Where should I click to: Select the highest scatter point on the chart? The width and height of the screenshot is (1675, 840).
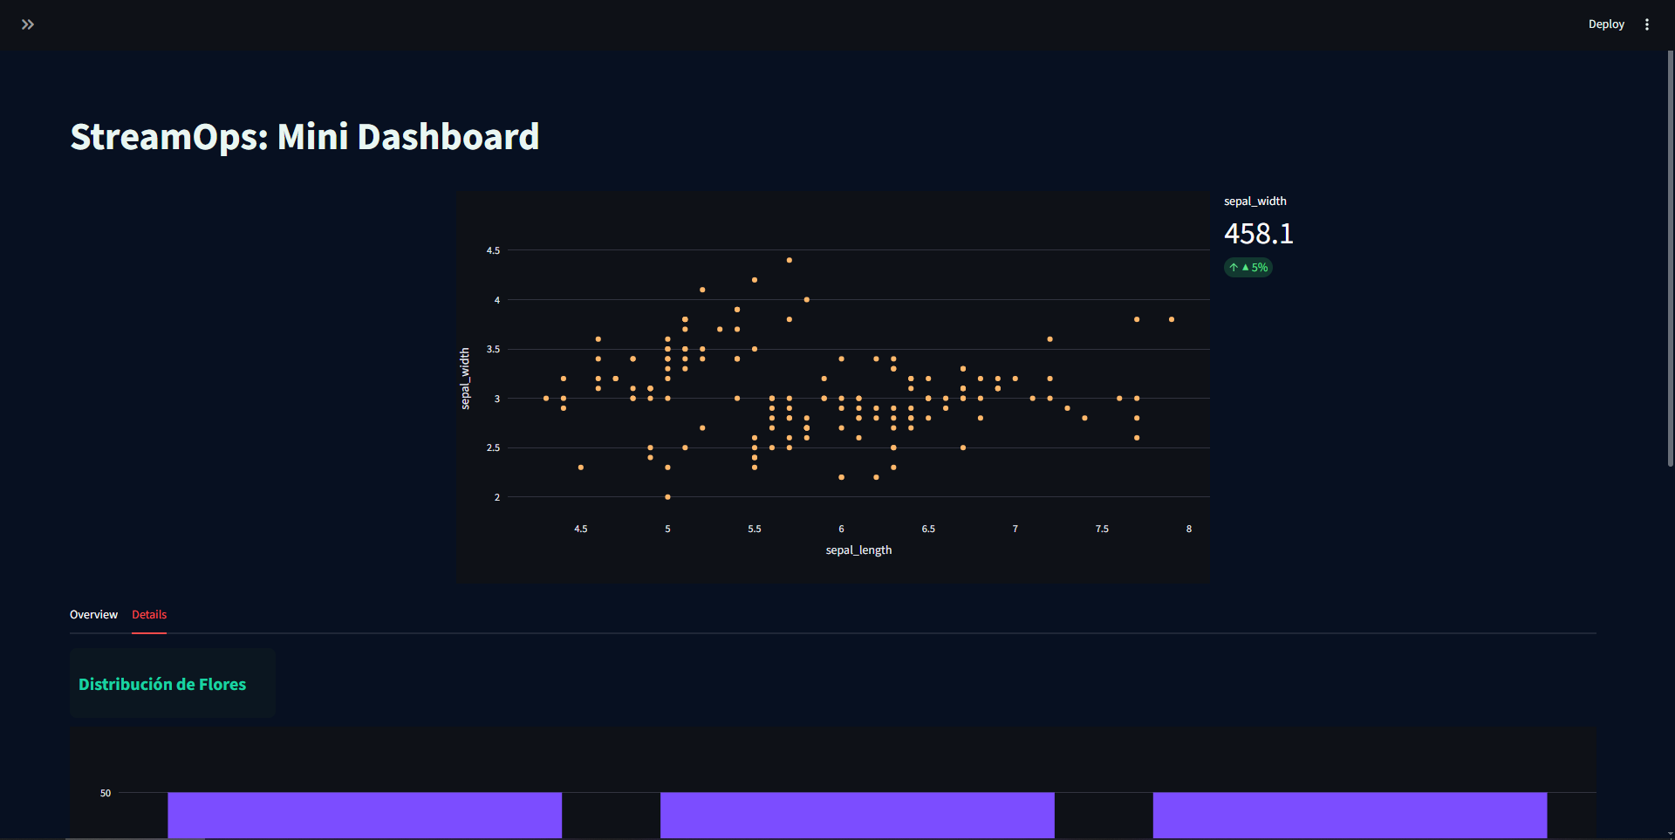[x=790, y=260]
